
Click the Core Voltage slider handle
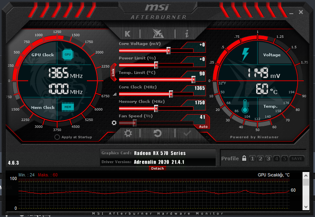(x=169, y=51)
